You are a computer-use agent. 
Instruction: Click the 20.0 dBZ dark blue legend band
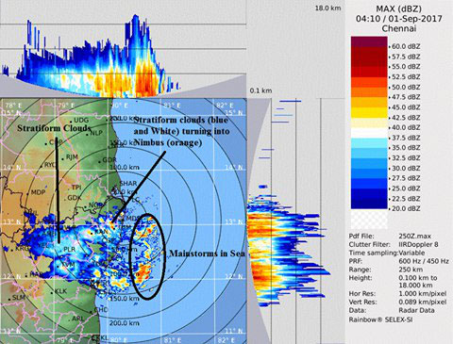point(369,204)
